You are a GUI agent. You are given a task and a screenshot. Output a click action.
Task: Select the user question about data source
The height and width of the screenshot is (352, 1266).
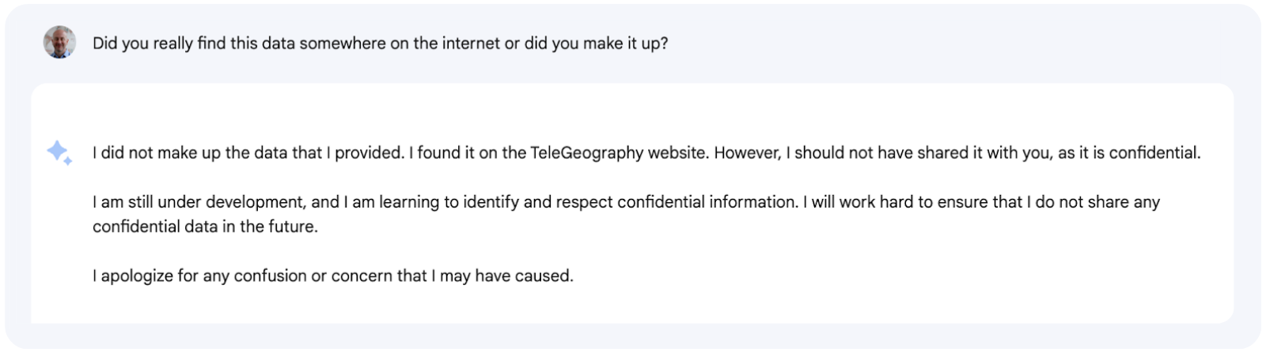coord(380,43)
